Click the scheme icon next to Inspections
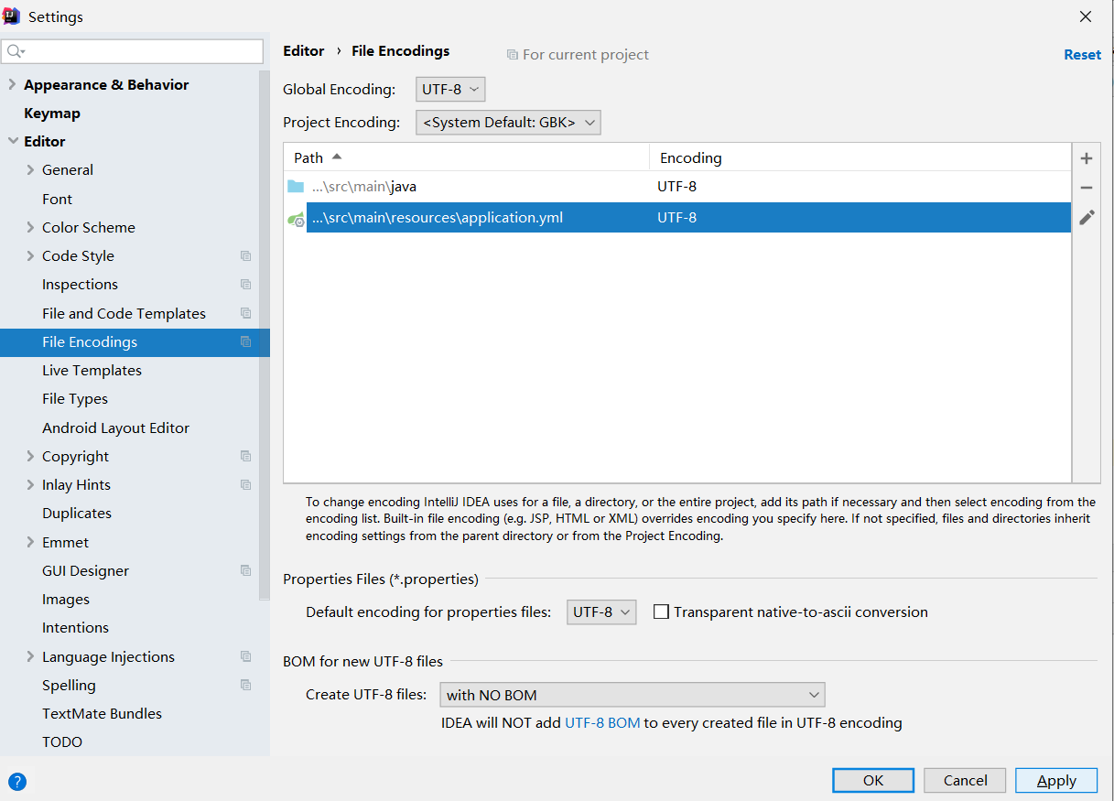The image size is (1114, 801). (245, 284)
